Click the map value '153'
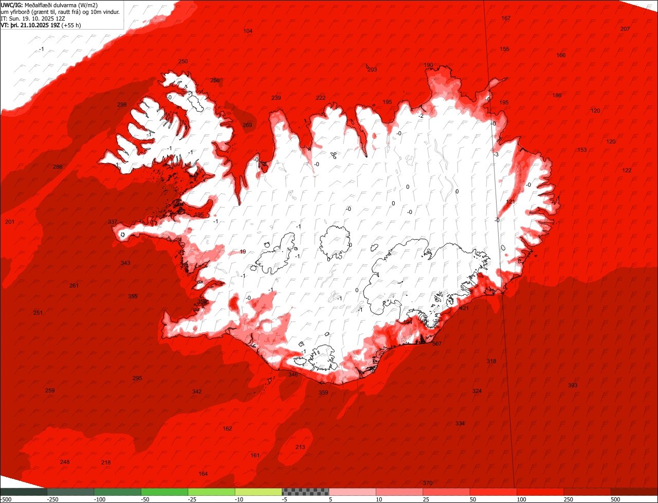 tap(582, 150)
